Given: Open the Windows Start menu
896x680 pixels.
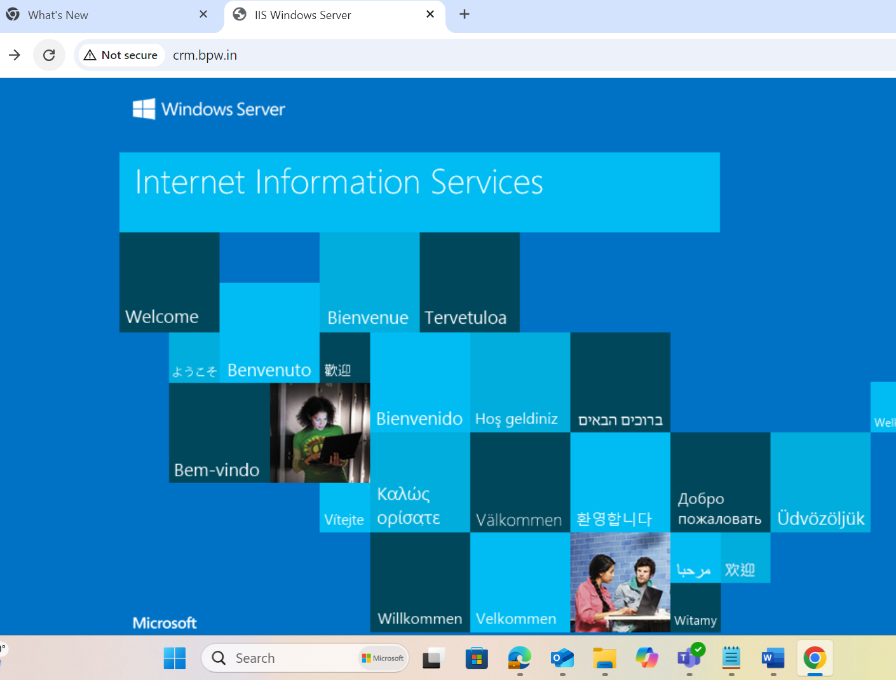Looking at the screenshot, I should 174,658.
